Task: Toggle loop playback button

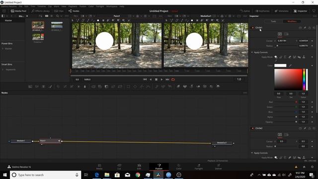Action: click(x=173, y=80)
